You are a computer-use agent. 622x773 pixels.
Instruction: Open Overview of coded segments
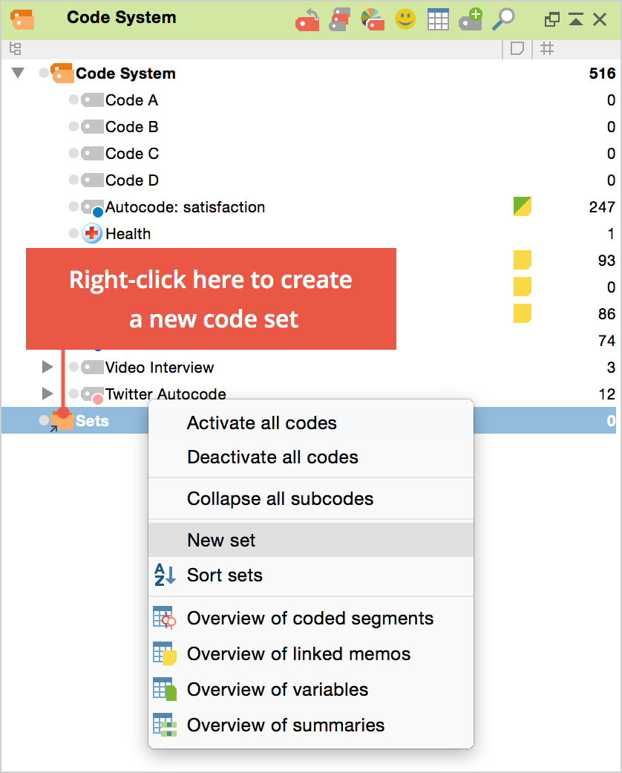(310, 619)
